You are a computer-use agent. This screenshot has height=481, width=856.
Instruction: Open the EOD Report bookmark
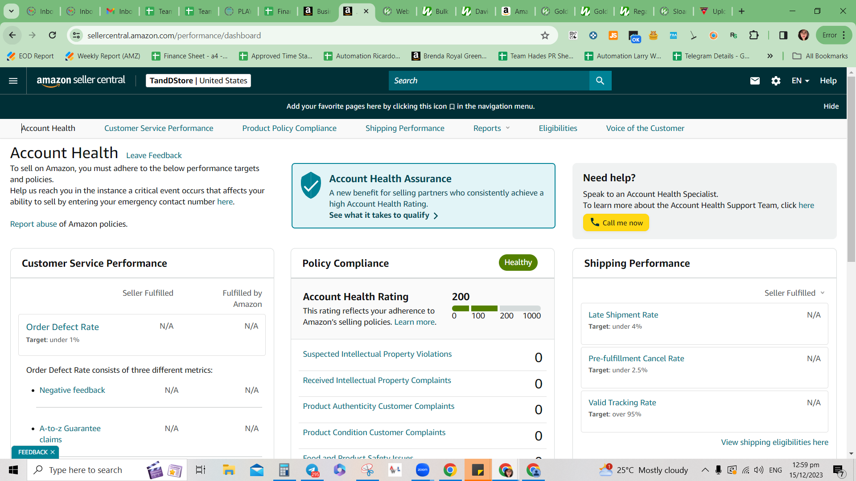click(30, 56)
